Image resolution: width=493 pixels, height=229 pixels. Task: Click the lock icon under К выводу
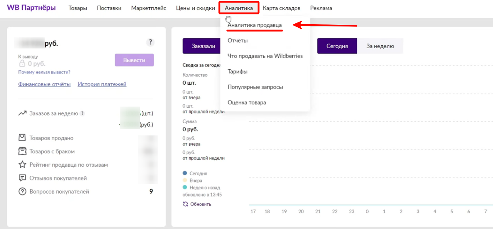22,64
